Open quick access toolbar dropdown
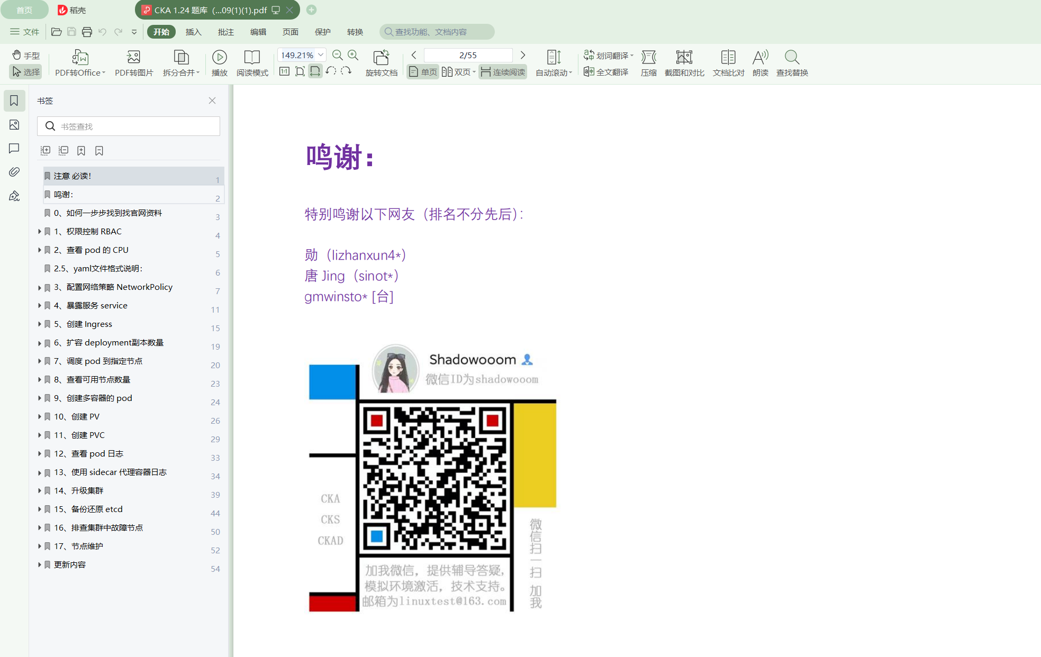Viewport: 1041px width, 657px height. (134, 32)
